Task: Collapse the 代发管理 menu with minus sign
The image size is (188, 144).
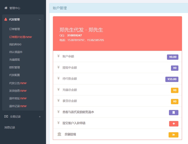Action: [40, 20]
